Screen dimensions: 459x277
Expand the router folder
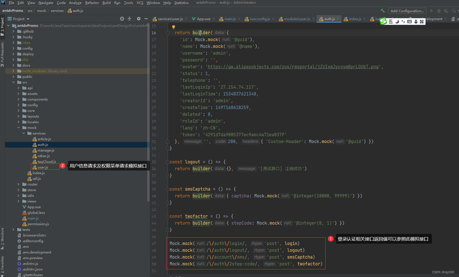[19, 184]
